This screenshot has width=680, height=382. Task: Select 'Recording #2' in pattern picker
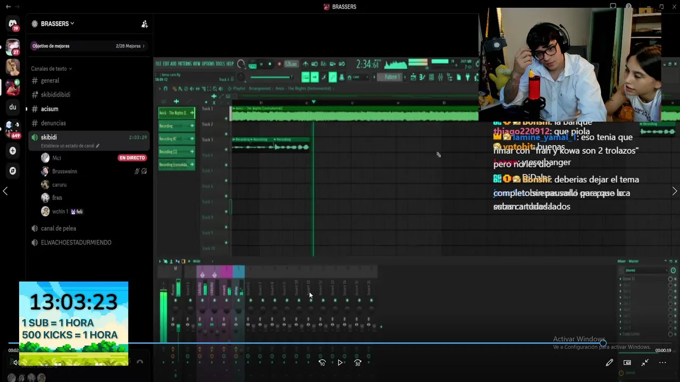(176, 139)
